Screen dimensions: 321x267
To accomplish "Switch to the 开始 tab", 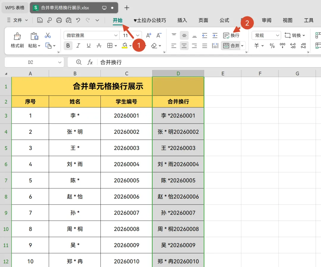I will tap(117, 20).
